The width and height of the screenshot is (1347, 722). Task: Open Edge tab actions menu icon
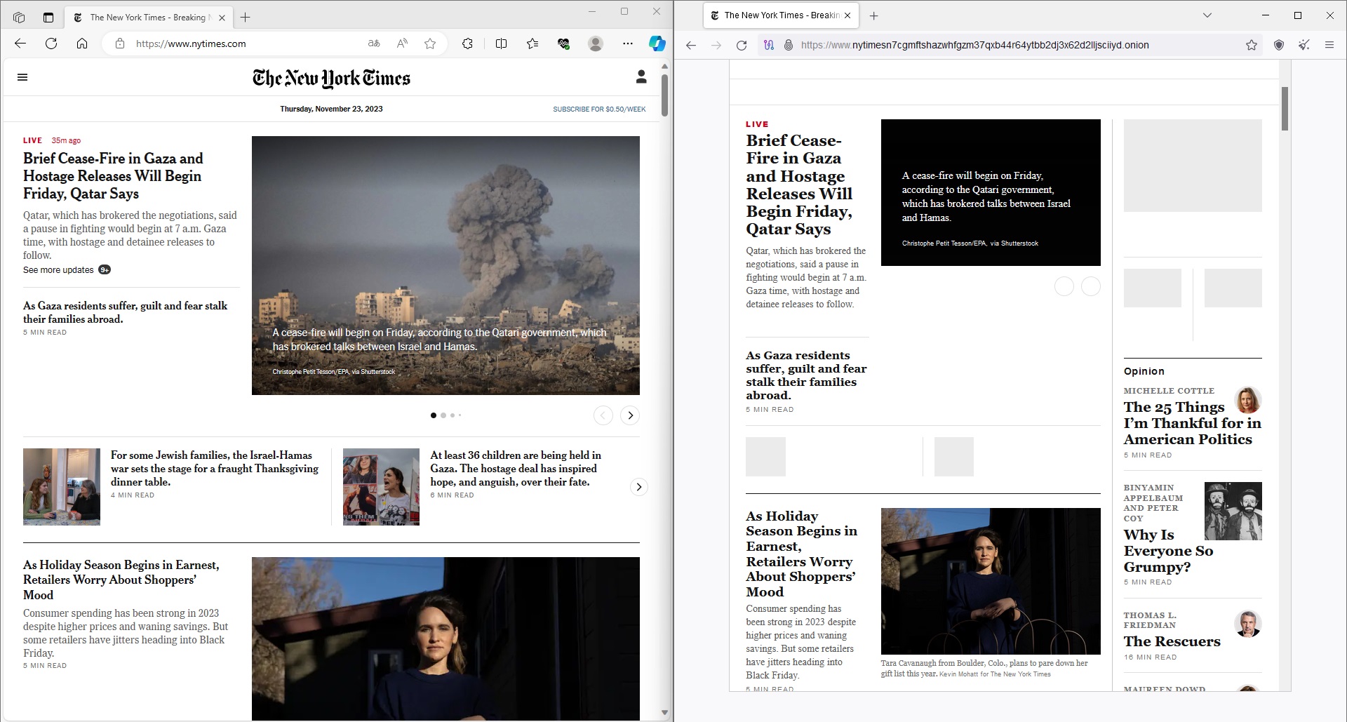point(48,18)
